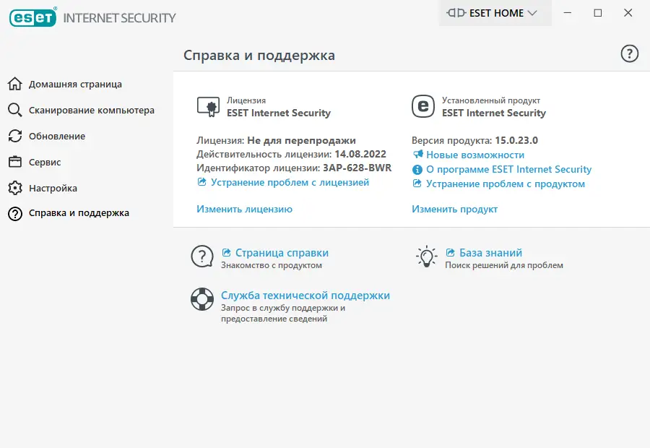Screen dimensions: 650x448
Task: Go to Домашняя страница
Action: tap(75, 85)
